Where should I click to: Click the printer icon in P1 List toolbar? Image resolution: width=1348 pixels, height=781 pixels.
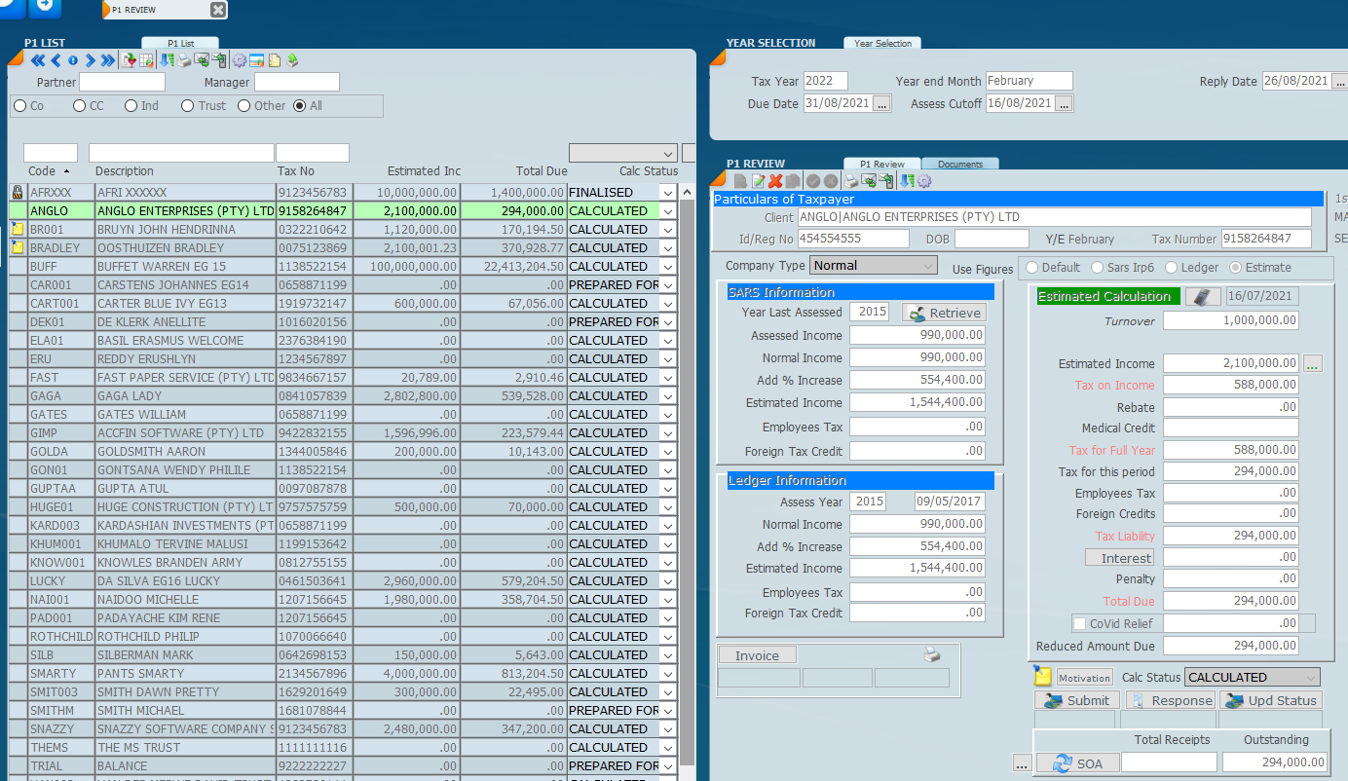tap(184, 61)
